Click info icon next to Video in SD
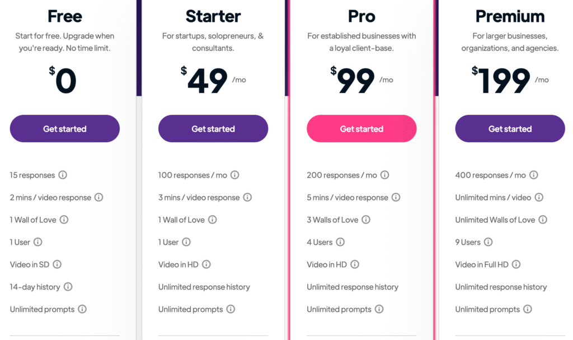 [x=58, y=264]
